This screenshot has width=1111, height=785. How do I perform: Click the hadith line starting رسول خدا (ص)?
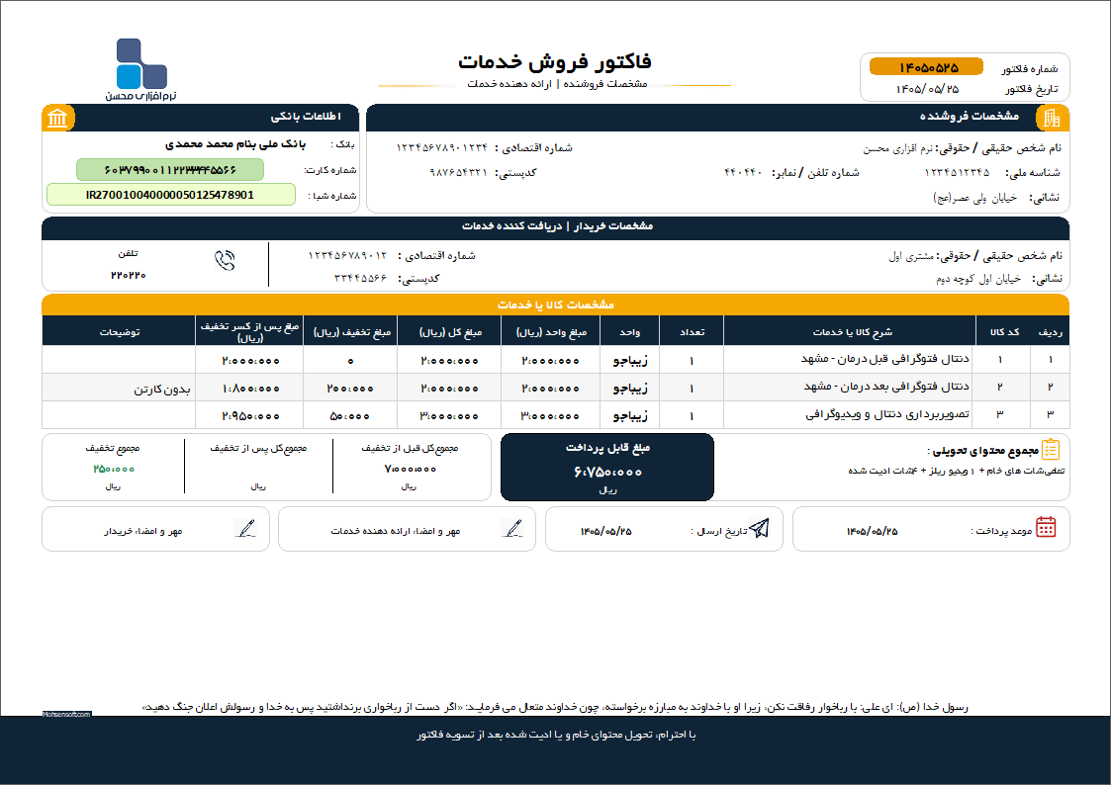(x=556, y=707)
